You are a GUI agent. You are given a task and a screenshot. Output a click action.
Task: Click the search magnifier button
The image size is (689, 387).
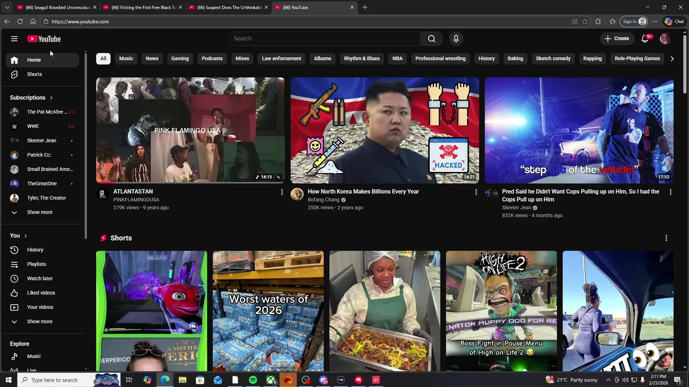[432, 39]
